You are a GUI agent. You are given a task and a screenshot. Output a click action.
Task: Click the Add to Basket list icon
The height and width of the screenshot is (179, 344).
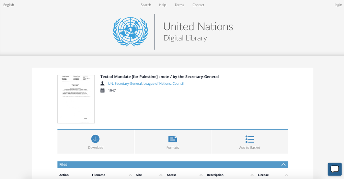(x=250, y=139)
